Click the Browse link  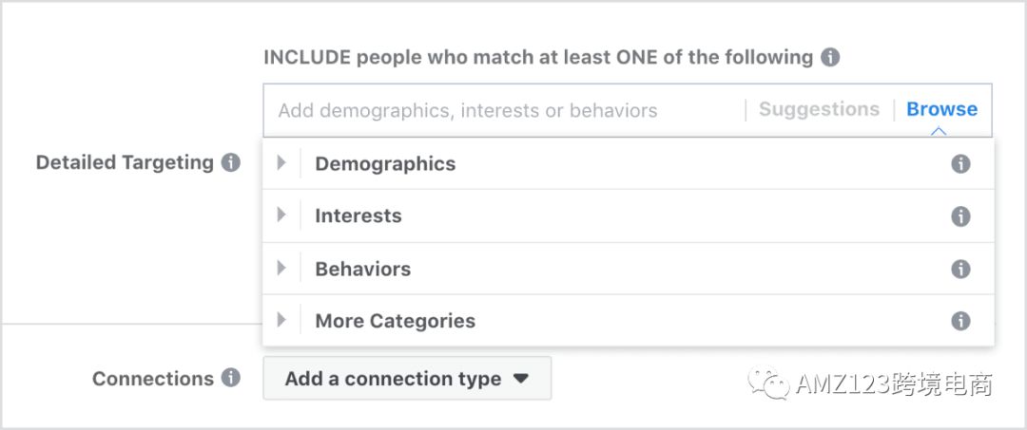[941, 109]
